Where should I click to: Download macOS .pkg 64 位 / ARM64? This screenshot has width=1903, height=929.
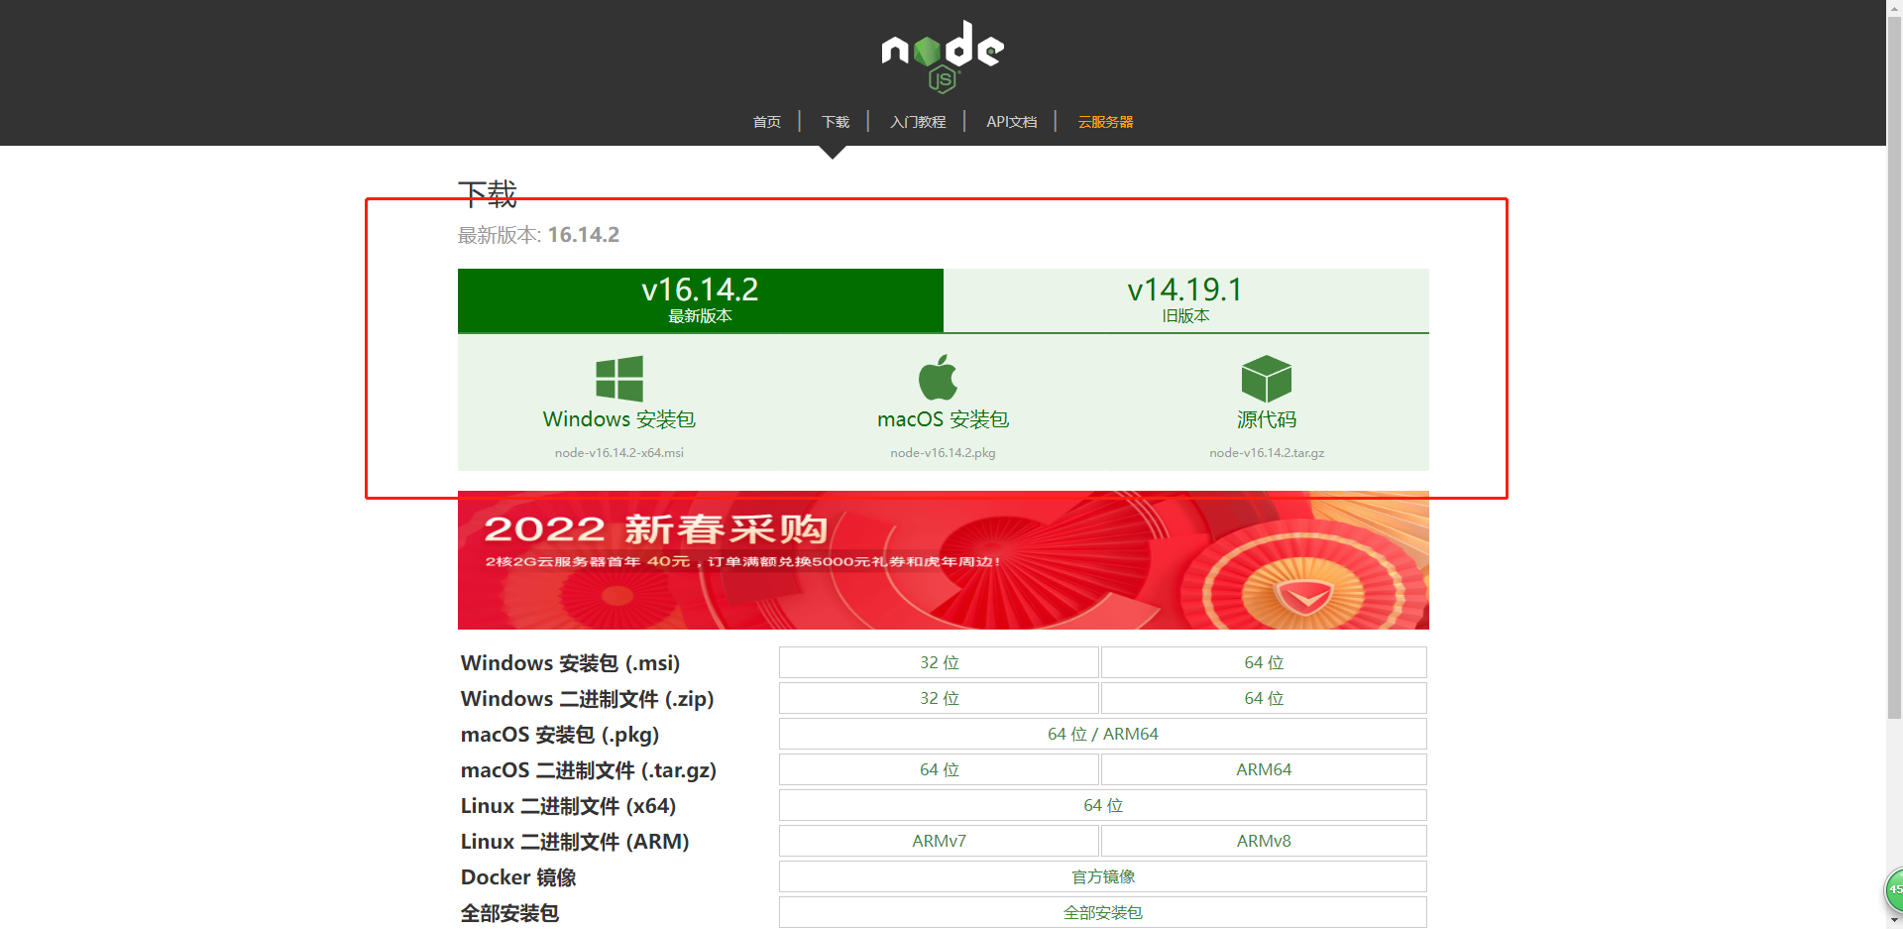(1103, 734)
